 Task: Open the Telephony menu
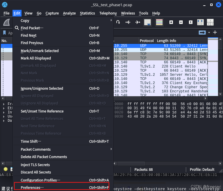click(108, 13)
